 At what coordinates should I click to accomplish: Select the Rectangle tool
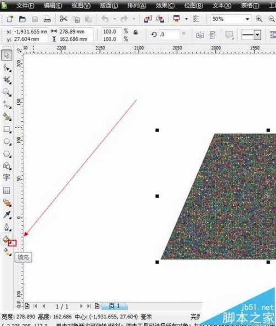click(7, 129)
